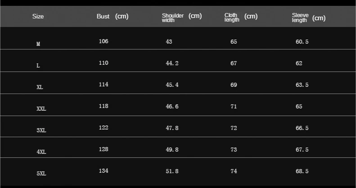Click the Cloth length column header
Screen dimensions: 356x188
coord(241,17)
